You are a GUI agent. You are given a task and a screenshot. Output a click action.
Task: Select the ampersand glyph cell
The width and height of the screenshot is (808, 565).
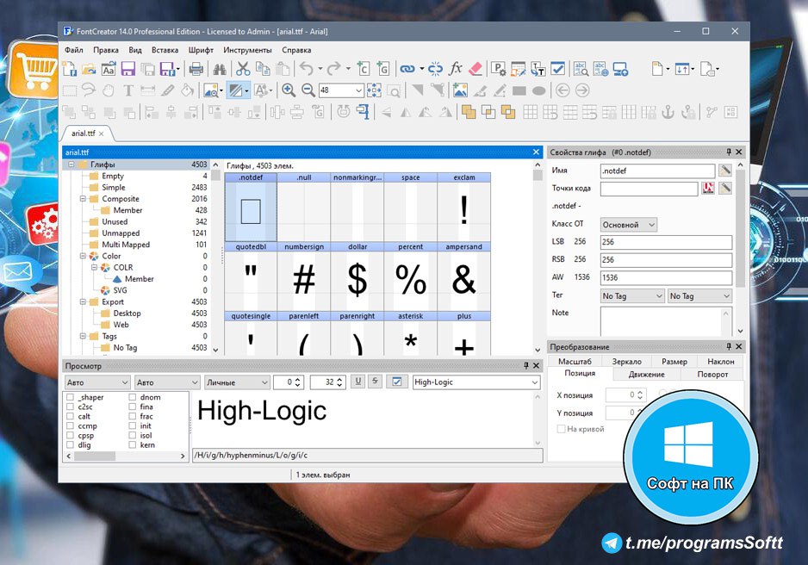464,276
